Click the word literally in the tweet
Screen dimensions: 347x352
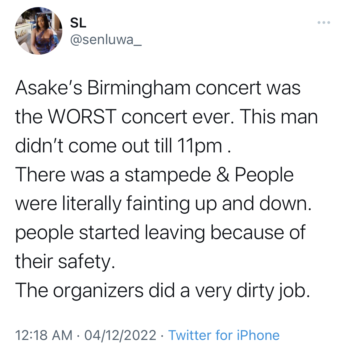click(92, 204)
